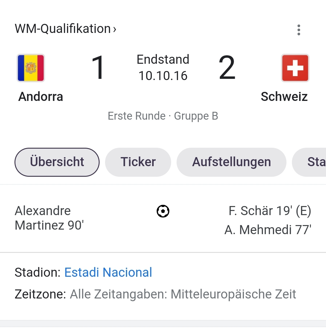Select goal entry F. Schär 19' (E)
The image size is (326, 329).
(270, 211)
